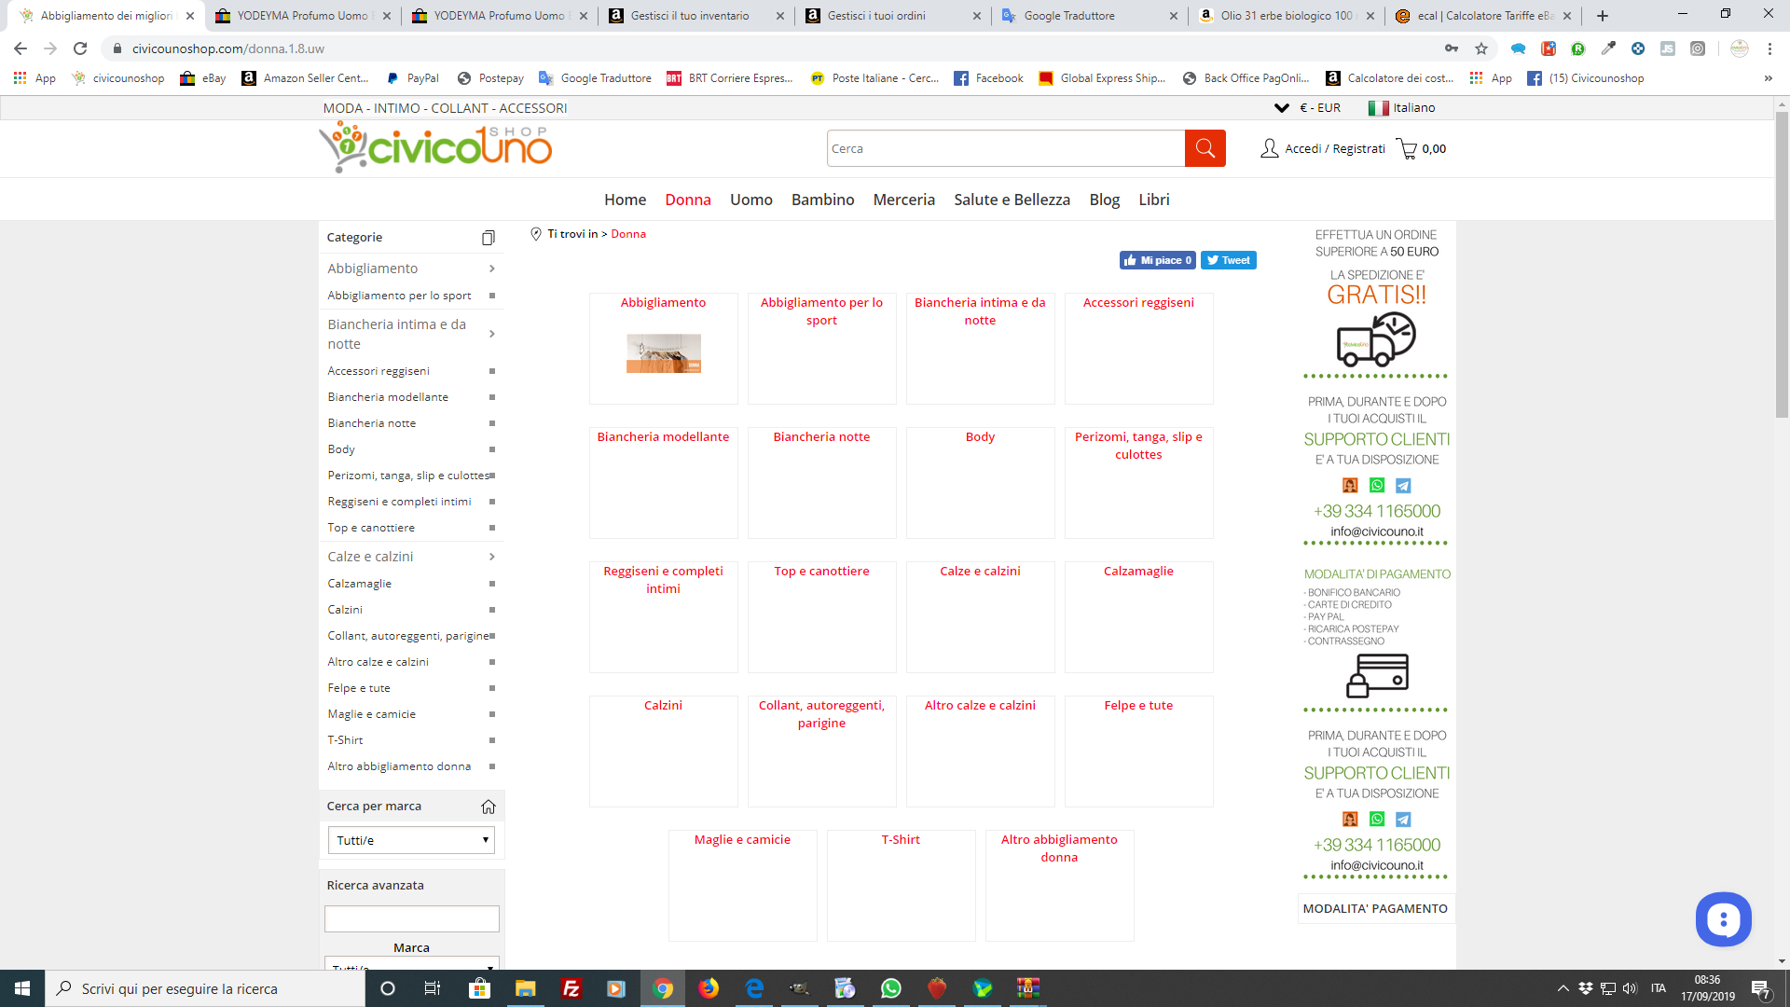Click the Facebook Mi piace button
Viewport: 1790px width, 1007px height.
point(1157,260)
